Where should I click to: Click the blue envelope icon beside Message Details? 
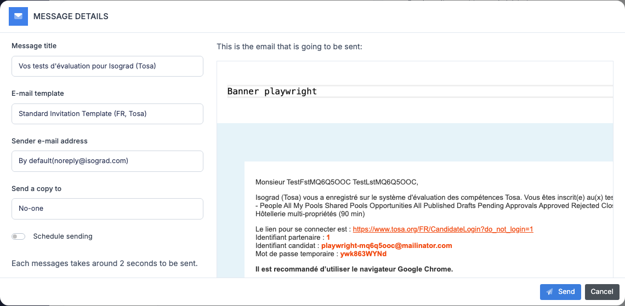pos(18,16)
